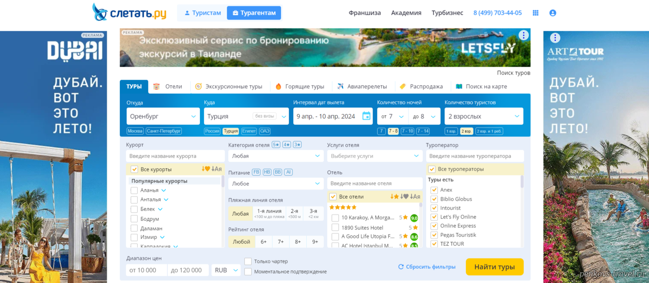The height and width of the screenshot is (283, 649).
Task: Check the Аланья resort checkbox
Action: point(134,190)
